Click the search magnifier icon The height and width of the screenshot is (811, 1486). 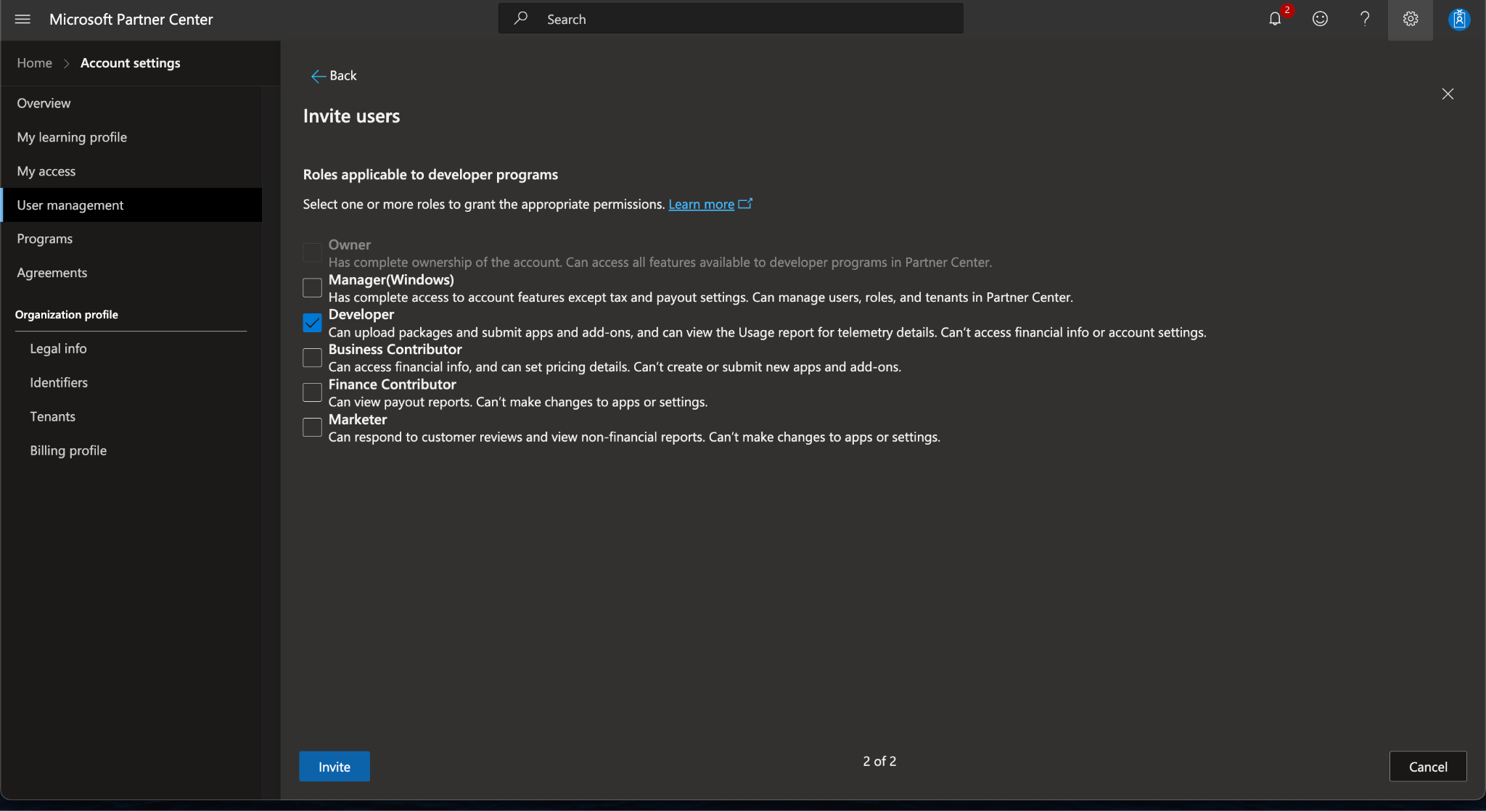pos(521,19)
